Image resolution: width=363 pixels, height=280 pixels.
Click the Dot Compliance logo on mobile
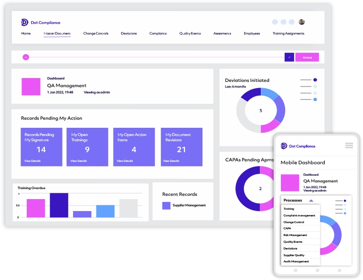[x=284, y=146]
